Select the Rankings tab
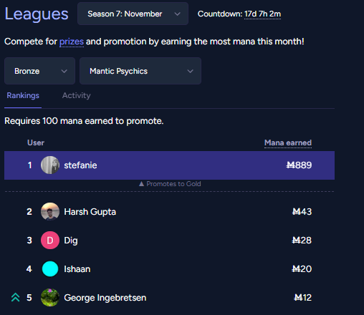The width and height of the screenshot is (364, 315). point(23,95)
